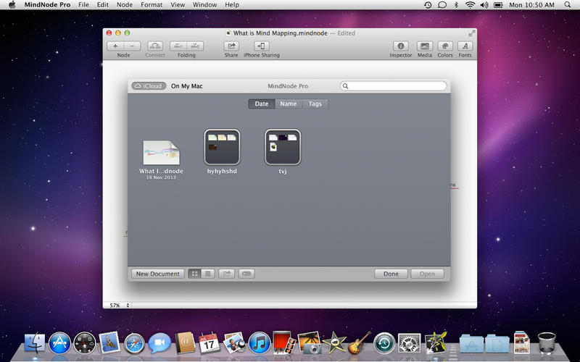Switch to On My Mac location
The height and width of the screenshot is (362, 580).
click(x=187, y=86)
